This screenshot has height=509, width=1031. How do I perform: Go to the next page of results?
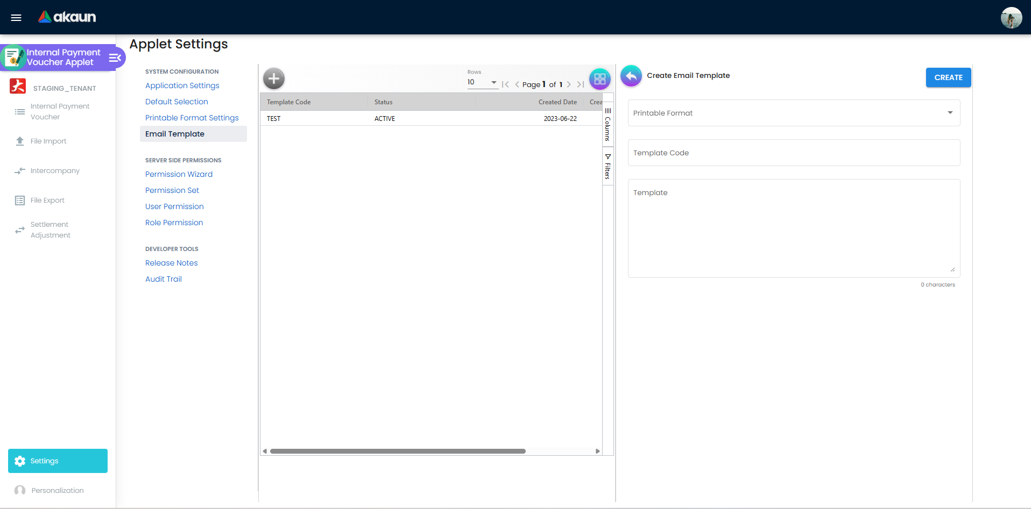coord(569,84)
